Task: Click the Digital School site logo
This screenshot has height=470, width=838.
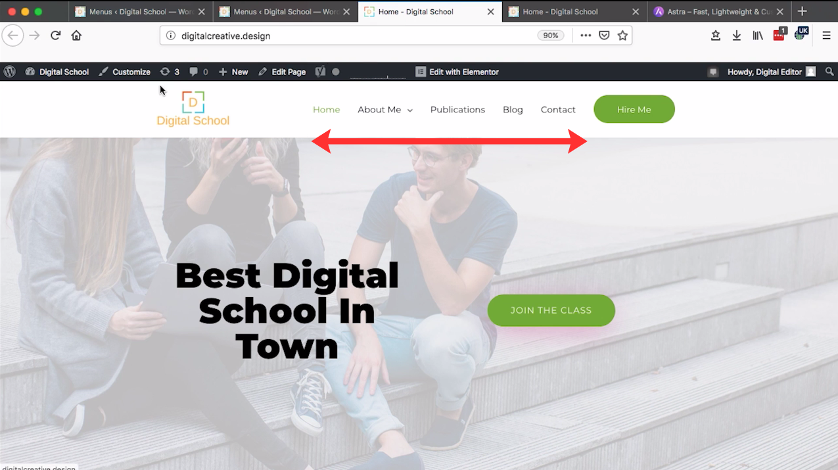Action: click(x=193, y=109)
